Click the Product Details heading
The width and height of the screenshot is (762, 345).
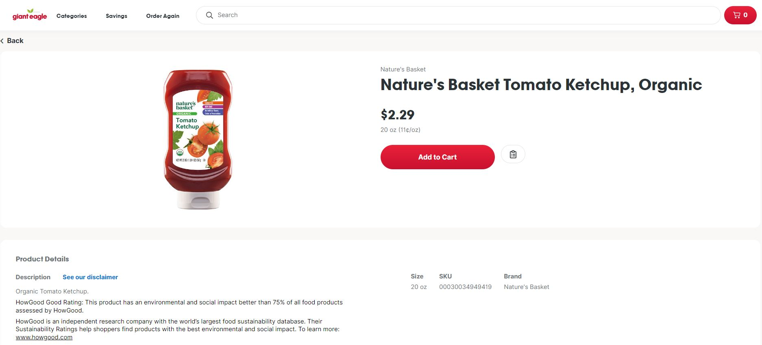click(x=42, y=259)
